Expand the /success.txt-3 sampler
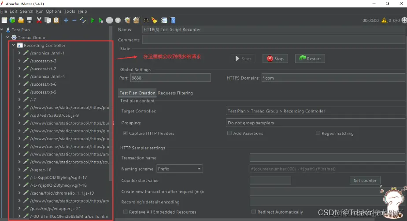Viewport: 407px width, 221px height. pyautogui.click(x=19, y=61)
